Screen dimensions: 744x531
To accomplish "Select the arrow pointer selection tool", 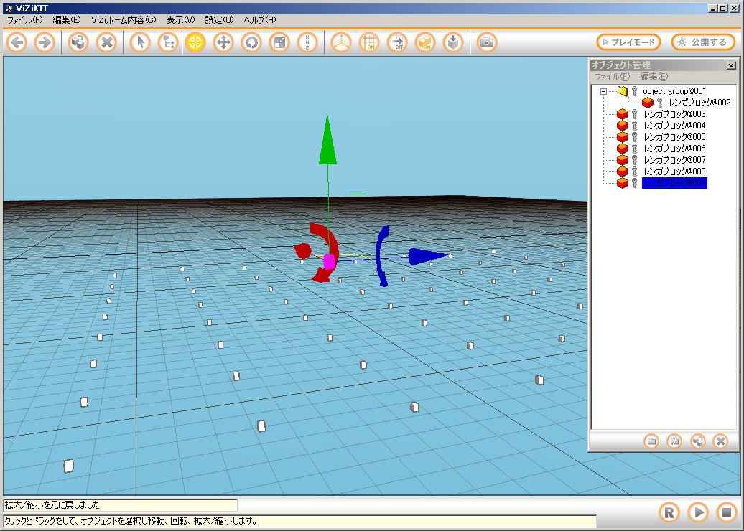I will (140, 42).
